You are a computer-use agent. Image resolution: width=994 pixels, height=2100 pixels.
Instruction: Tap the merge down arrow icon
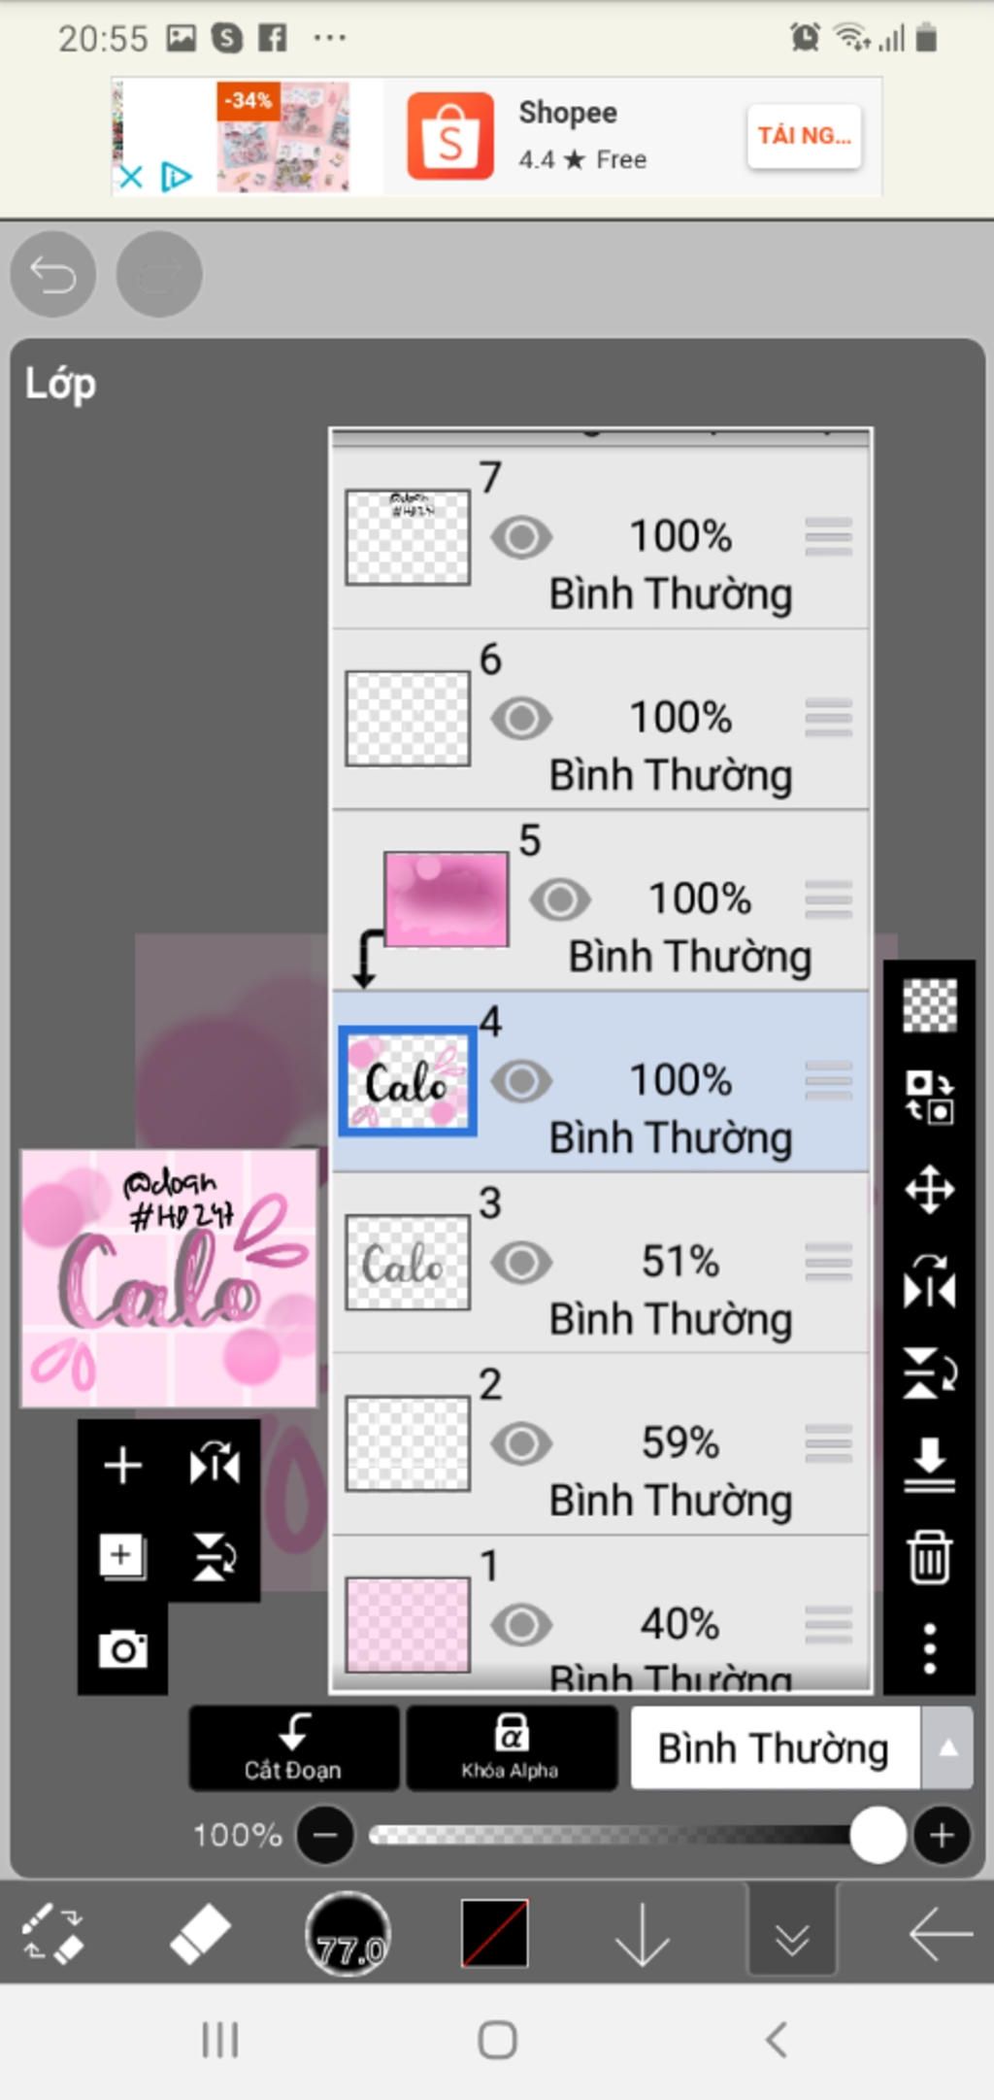pos(929,1466)
